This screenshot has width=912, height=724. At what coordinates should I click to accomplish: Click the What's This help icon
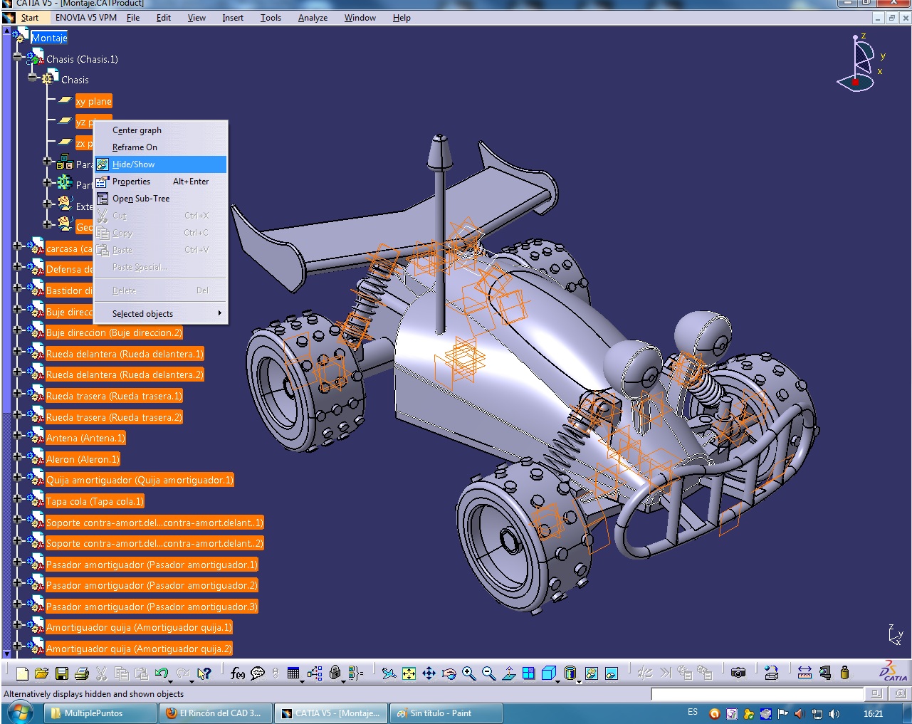[x=204, y=673]
